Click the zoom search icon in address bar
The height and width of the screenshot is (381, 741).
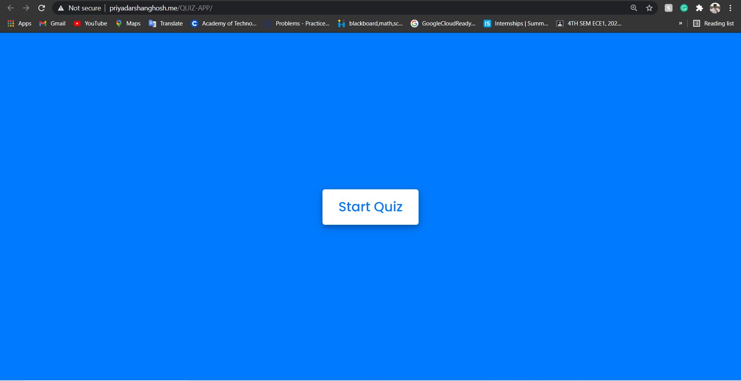click(634, 8)
